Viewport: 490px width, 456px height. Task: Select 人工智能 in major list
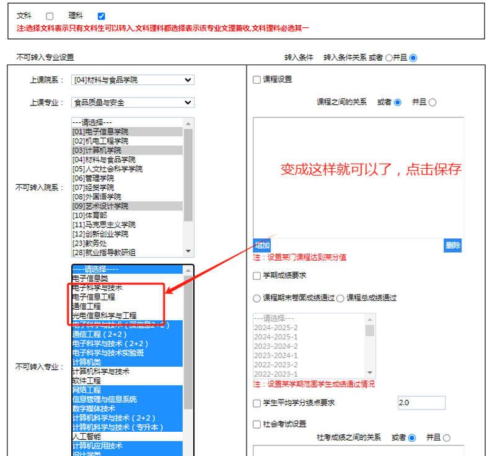click(127, 436)
